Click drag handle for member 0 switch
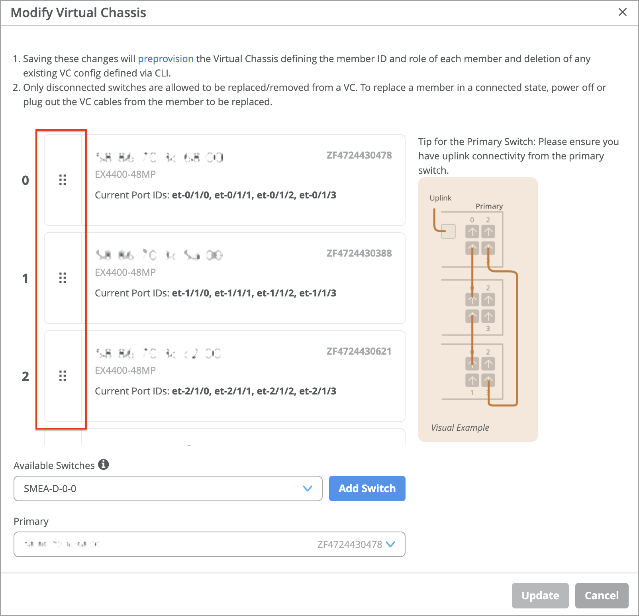The height and width of the screenshot is (616, 639). (63, 180)
